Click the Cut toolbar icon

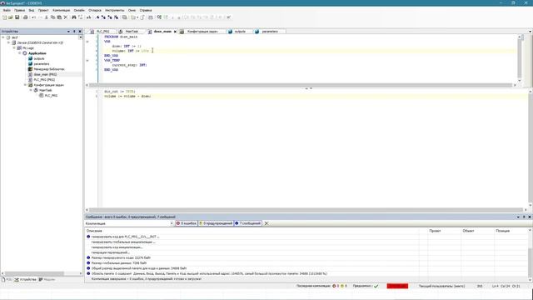click(x=47, y=17)
